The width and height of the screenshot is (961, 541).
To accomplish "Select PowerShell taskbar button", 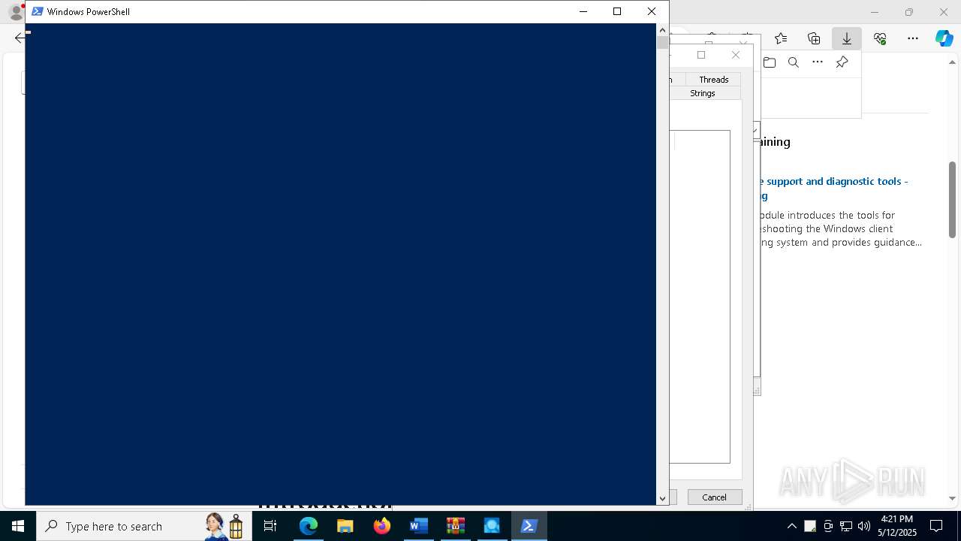I will coord(529,526).
